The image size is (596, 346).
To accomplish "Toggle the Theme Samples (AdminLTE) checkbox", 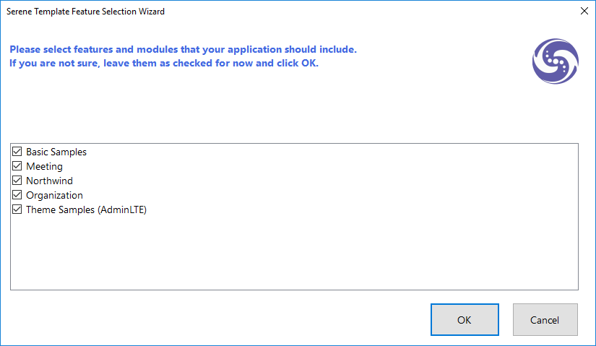I will pos(17,210).
